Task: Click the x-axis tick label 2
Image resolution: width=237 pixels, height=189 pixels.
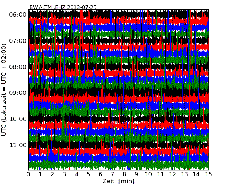Action: click(x=53, y=174)
